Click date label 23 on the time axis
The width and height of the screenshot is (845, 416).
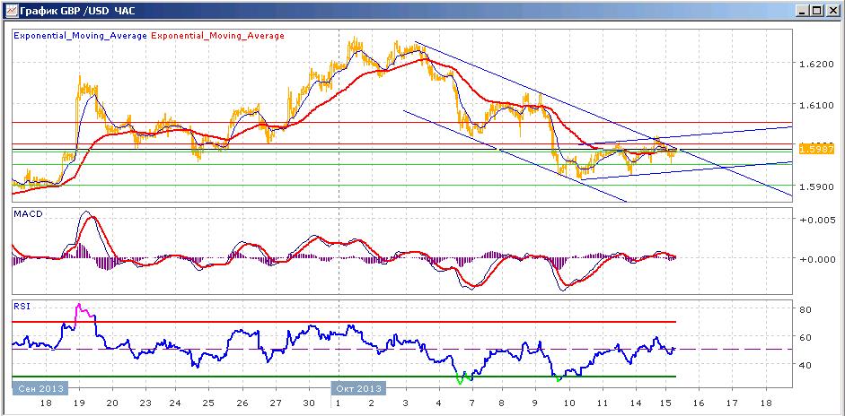coord(145,403)
